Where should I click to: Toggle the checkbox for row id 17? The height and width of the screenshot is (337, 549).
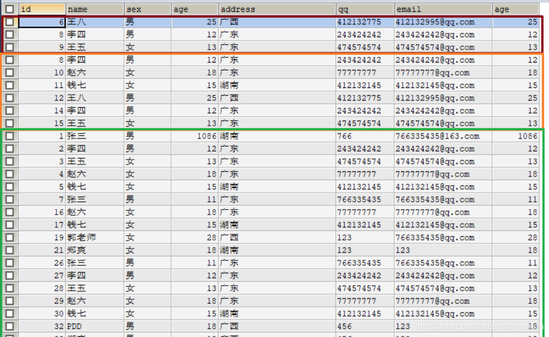click(10, 224)
